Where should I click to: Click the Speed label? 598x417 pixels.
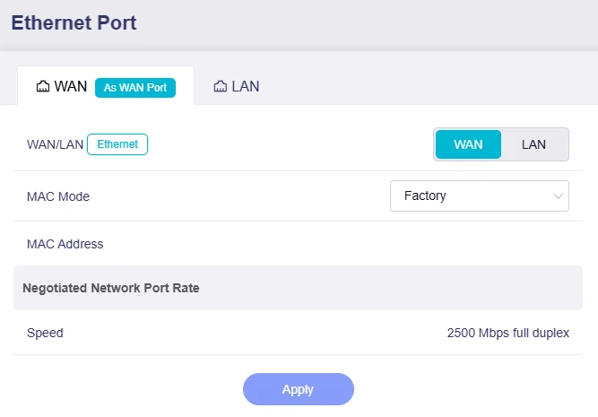pyautogui.click(x=45, y=333)
